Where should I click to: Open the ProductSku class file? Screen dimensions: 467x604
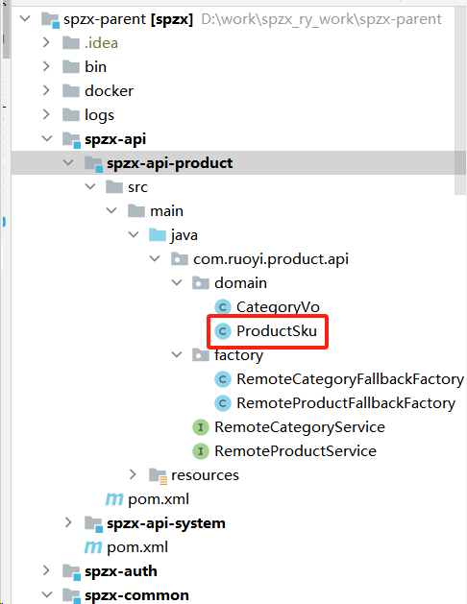[277, 331]
